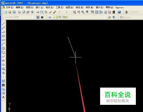
Task: Toggle layer 0 lock icon
Action: pyautogui.click(x=63, y=17)
